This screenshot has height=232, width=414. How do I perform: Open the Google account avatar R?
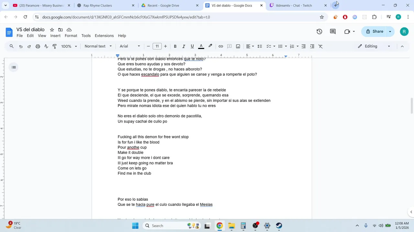pos(404,31)
